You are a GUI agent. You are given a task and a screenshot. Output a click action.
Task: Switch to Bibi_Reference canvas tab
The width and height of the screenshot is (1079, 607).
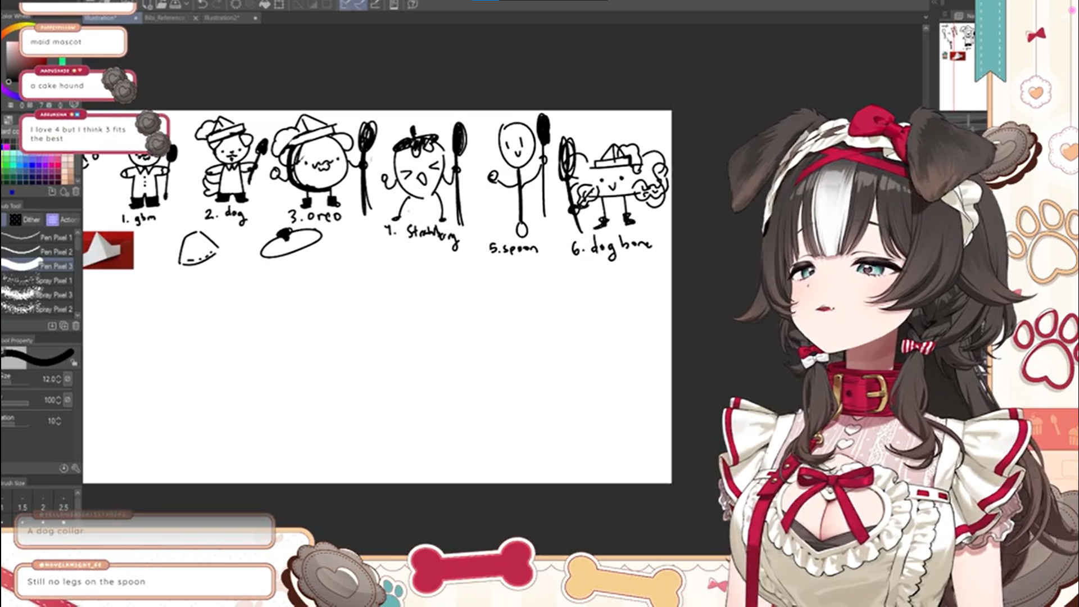165,18
